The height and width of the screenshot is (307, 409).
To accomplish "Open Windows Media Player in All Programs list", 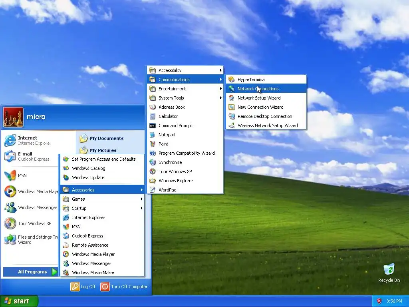I will click(102, 254).
